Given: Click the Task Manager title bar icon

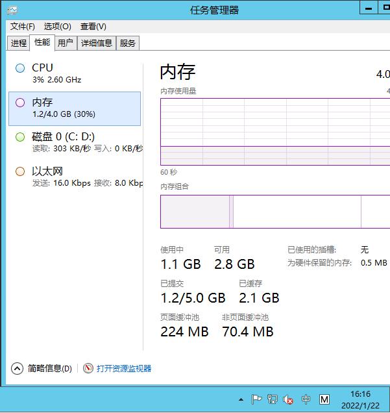Looking at the screenshot, I should (x=12, y=10).
